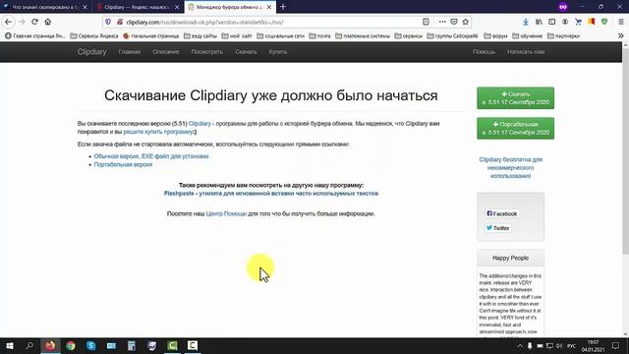Show sidebars icon in toolbar
This screenshot has width=629, height=354.
click(552, 22)
